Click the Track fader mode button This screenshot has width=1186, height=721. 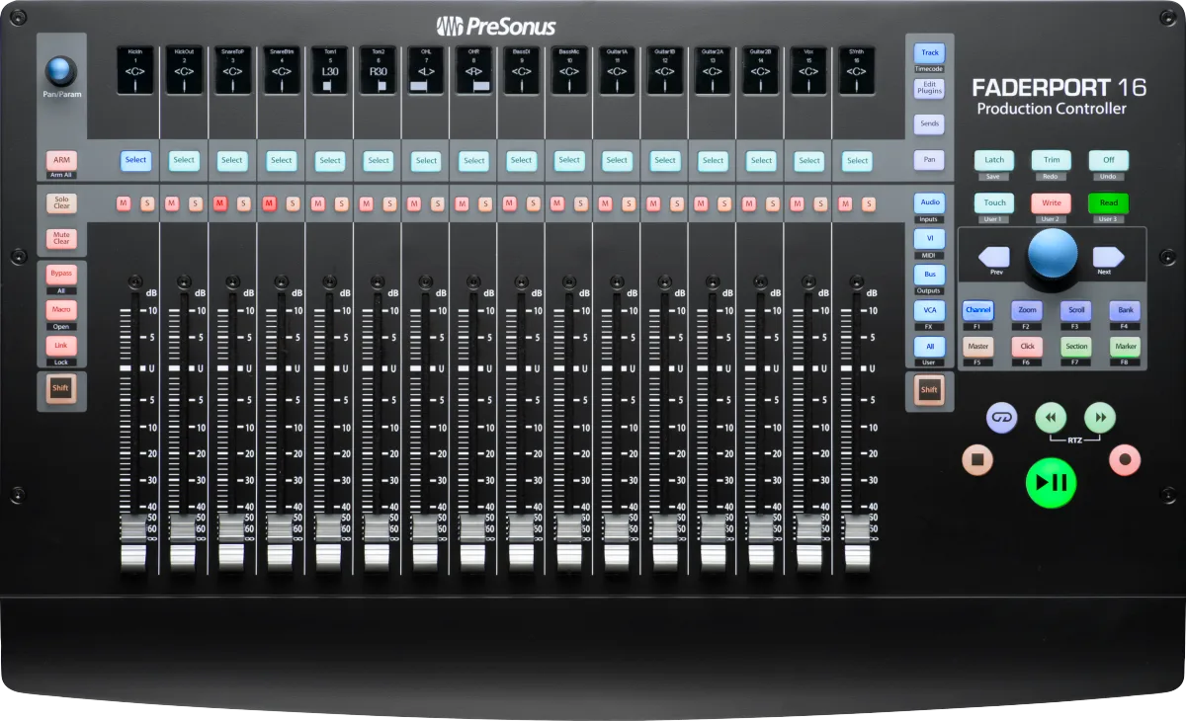(x=929, y=53)
